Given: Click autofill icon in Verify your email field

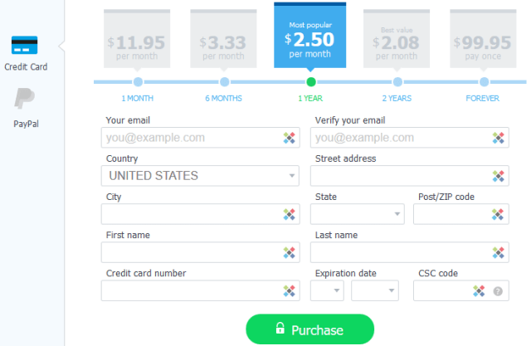Looking at the screenshot, I should (x=498, y=138).
